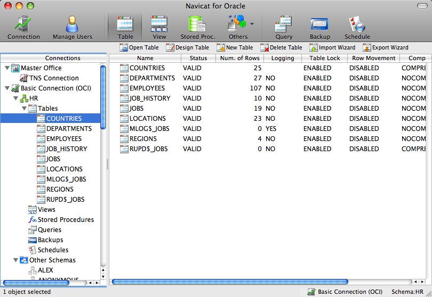Click the Open Table button
The image size is (432, 297).
(x=139, y=47)
